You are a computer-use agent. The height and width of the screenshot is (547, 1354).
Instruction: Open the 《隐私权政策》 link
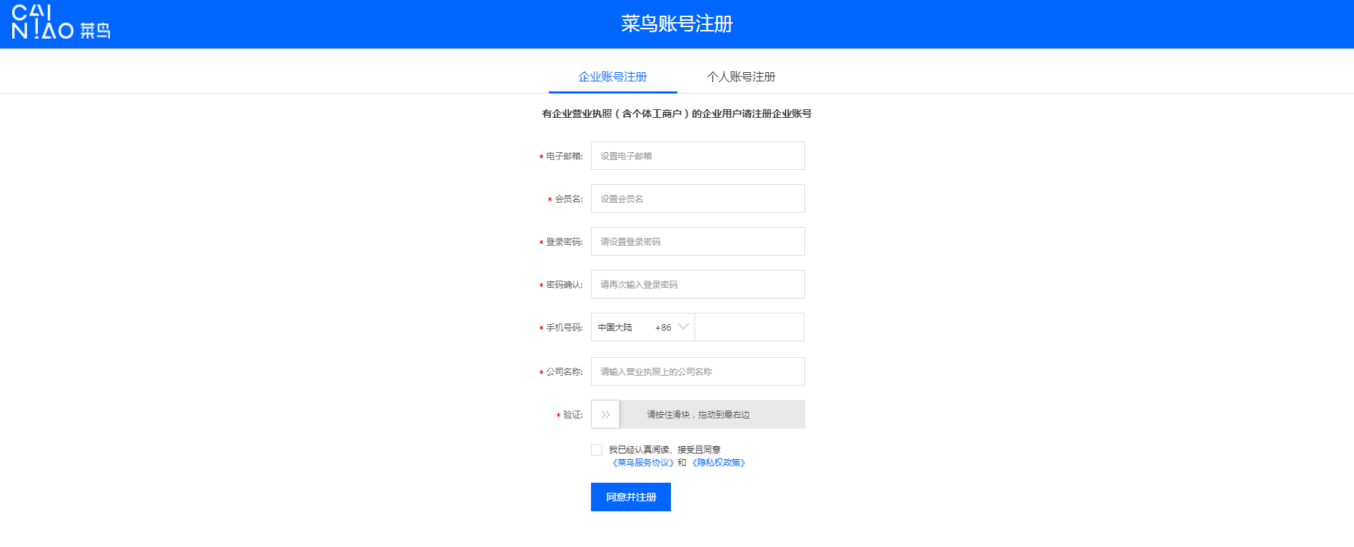(x=719, y=463)
